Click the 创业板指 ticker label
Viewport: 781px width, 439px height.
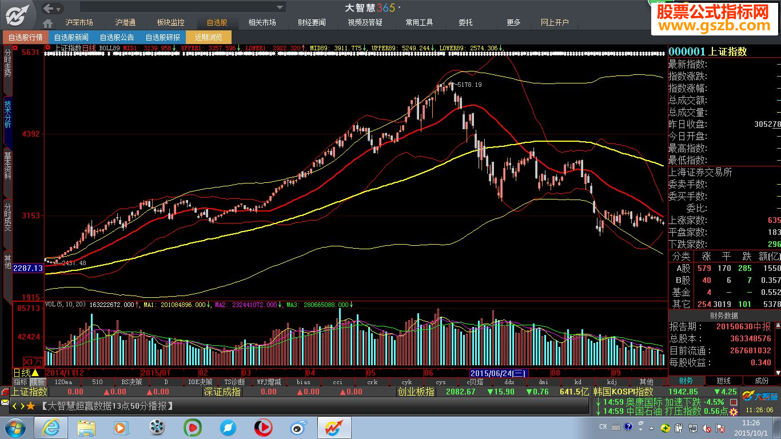[416, 392]
